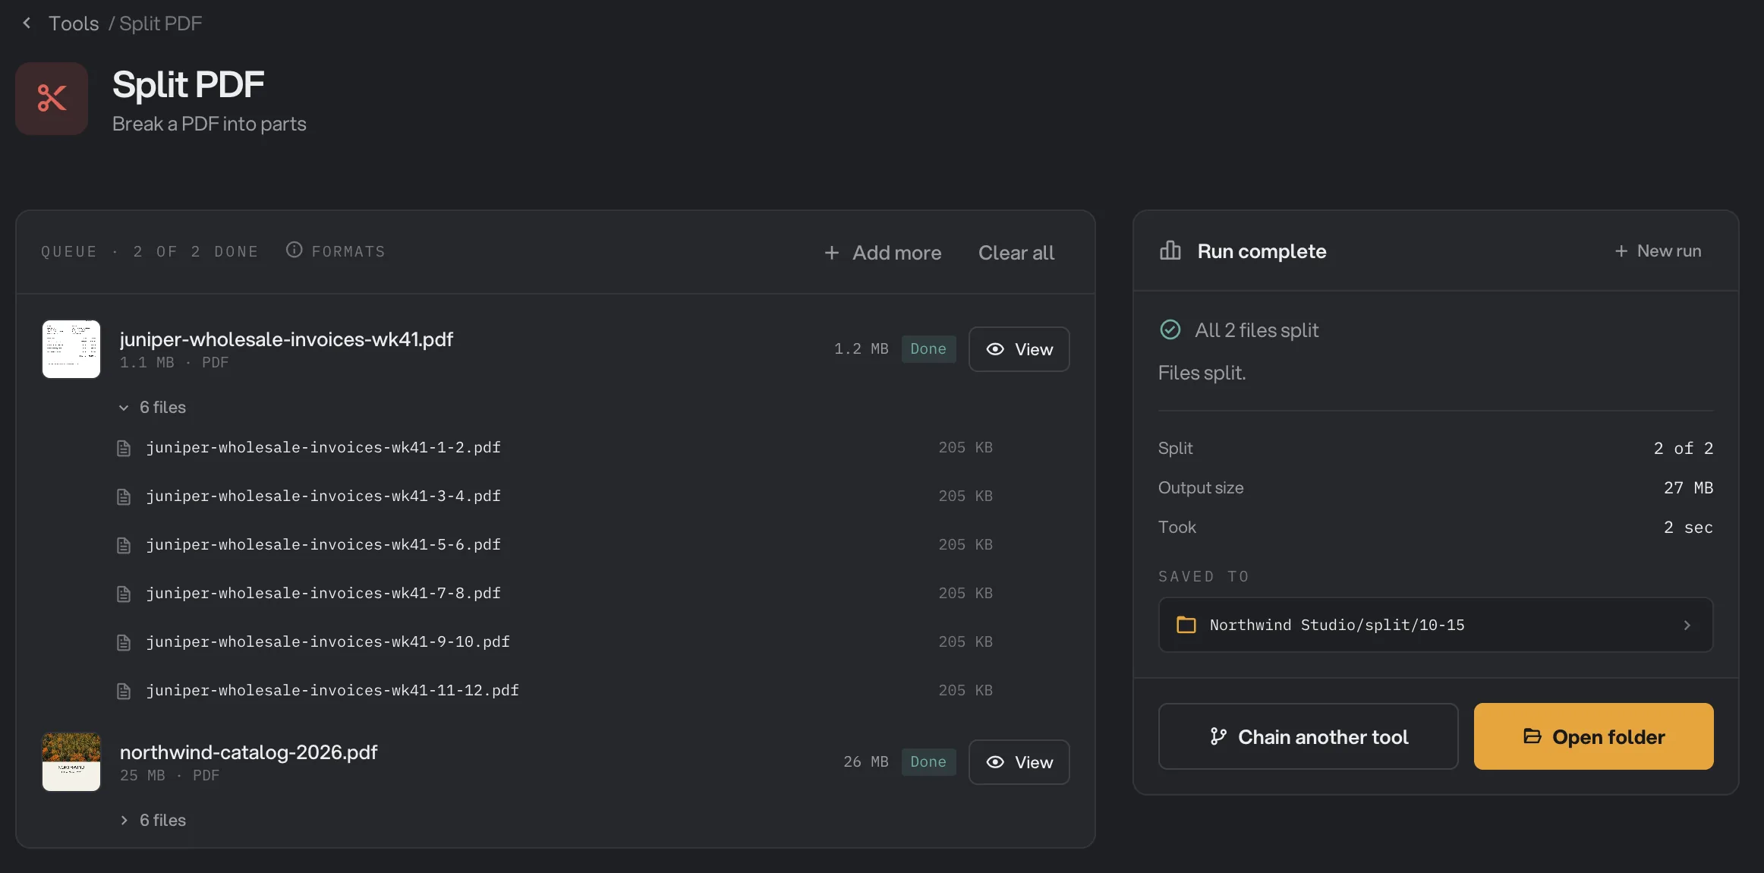Select juniper-wholesale-invoices-wk41-9-10.pdf file name
The width and height of the screenshot is (1764, 873).
pyautogui.click(x=328, y=642)
